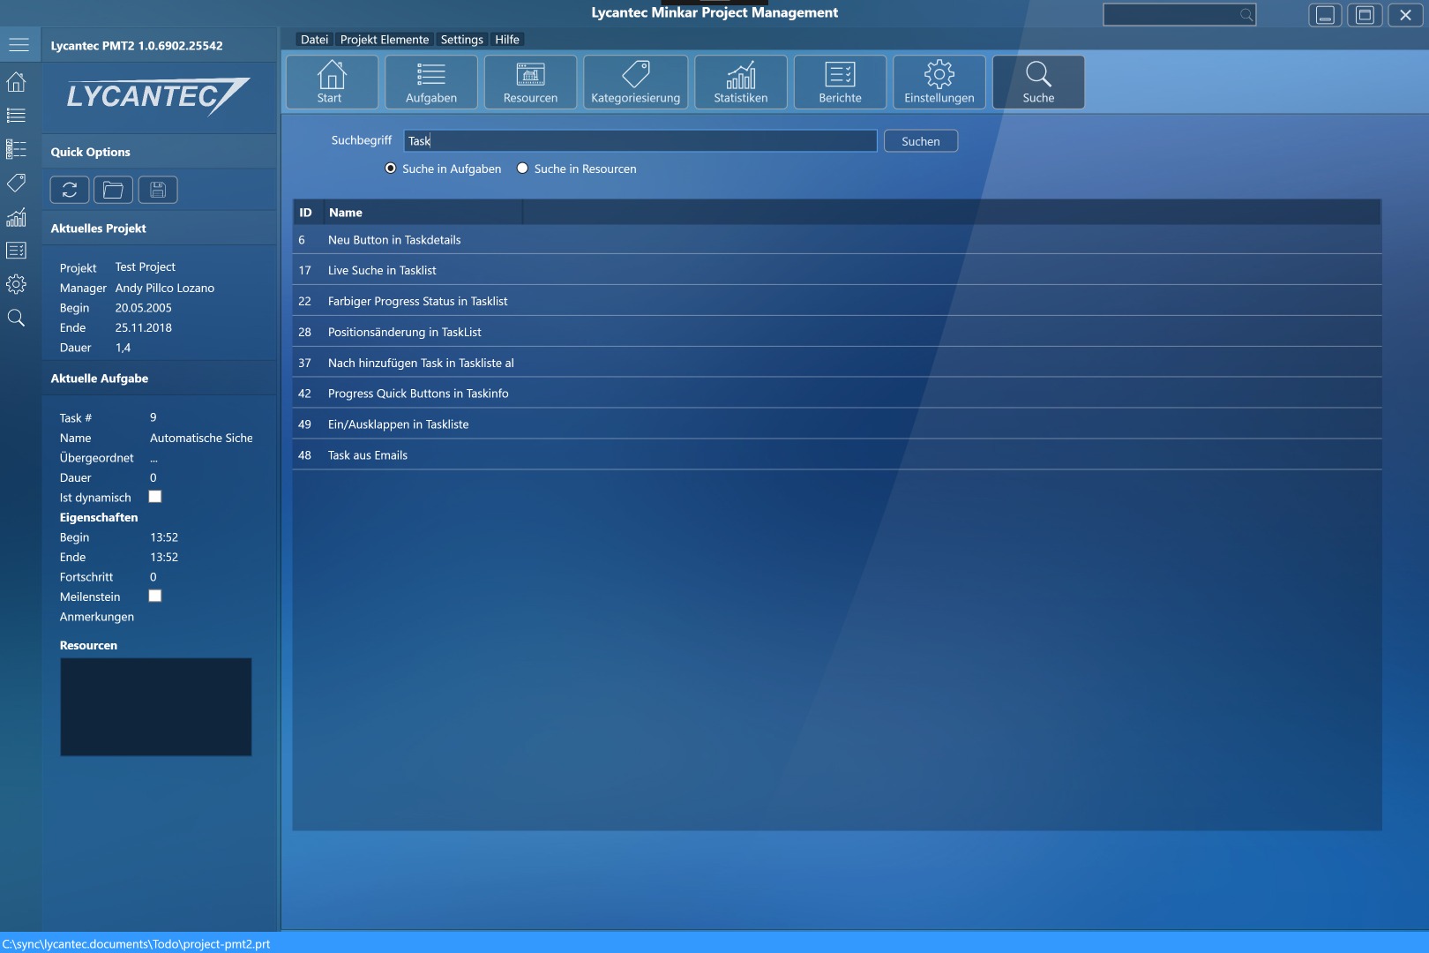Select row Neu Button in Taskdetails
The image size is (1429, 953).
837,240
